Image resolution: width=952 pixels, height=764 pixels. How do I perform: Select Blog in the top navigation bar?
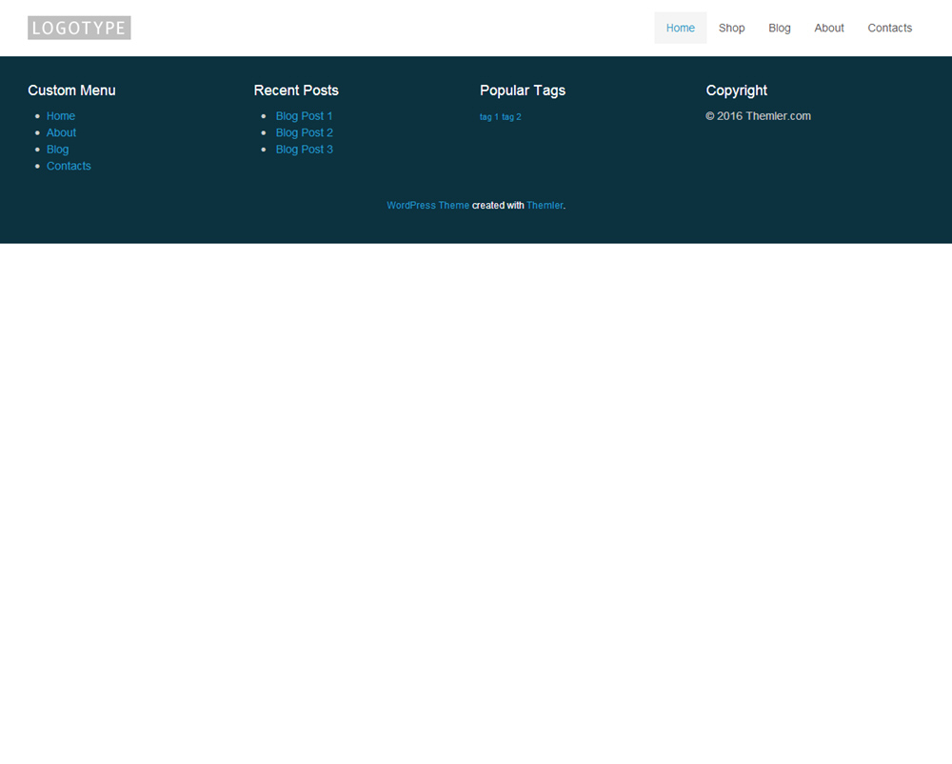[780, 28]
